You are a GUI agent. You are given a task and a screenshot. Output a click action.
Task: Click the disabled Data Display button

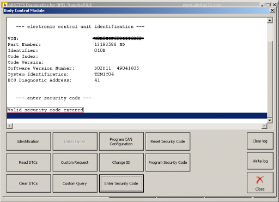coord(75,141)
